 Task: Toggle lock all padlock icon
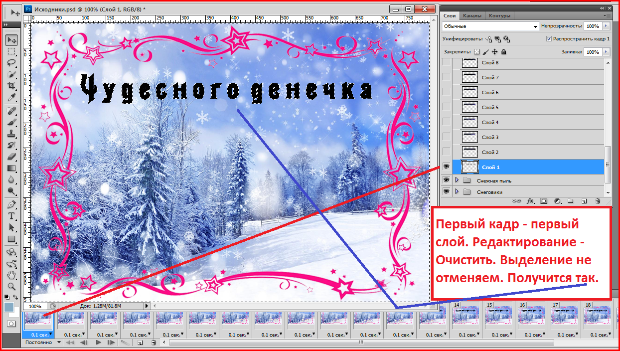coord(504,52)
